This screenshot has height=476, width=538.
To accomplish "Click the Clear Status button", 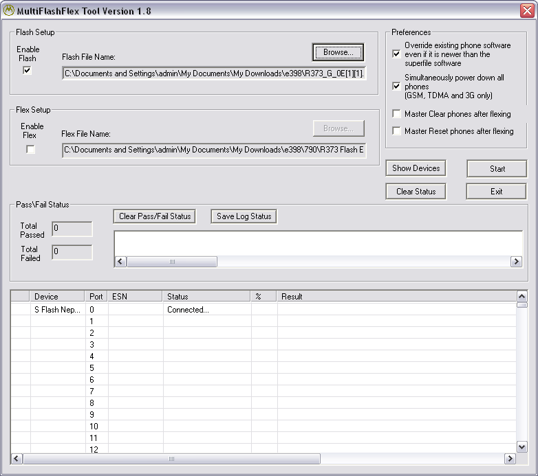I will pos(416,192).
